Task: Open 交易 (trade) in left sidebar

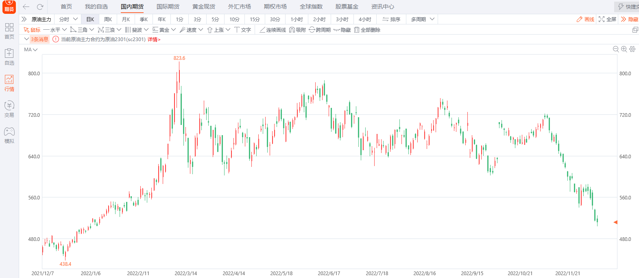Action: click(9, 109)
